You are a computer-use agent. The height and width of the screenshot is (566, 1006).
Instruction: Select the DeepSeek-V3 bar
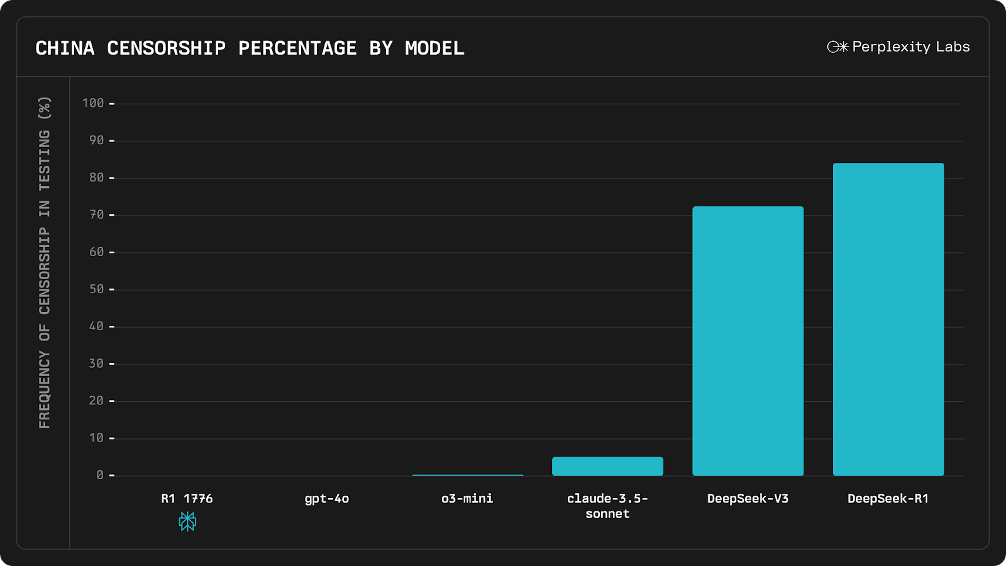coord(748,341)
